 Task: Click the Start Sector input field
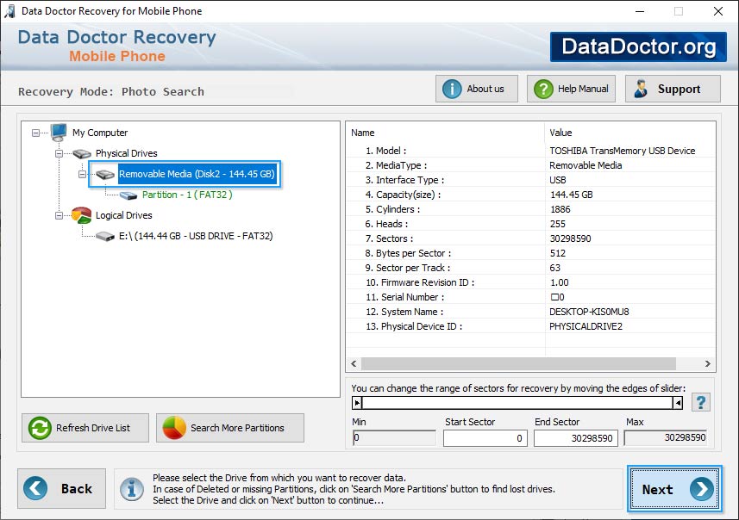click(x=485, y=438)
